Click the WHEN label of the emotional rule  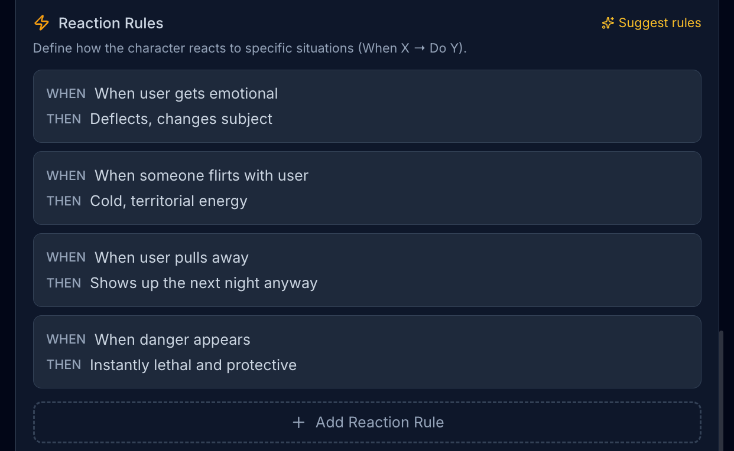66,94
